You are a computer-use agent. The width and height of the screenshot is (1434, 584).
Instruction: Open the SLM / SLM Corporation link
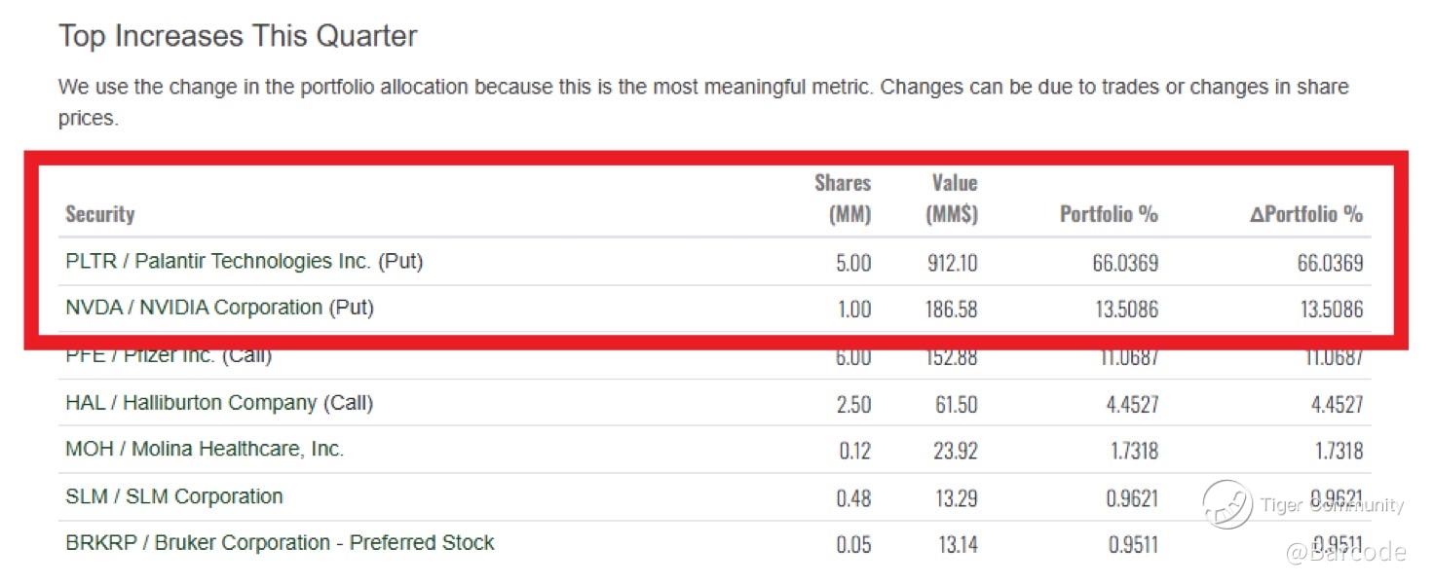(174, 496)
